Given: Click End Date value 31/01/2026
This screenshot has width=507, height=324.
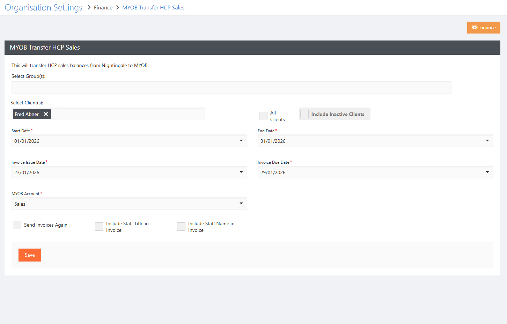Looking at the screenshot, I should click(273, 141).
